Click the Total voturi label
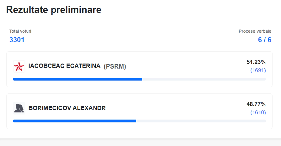281x146 pixels. pos(20,31)
